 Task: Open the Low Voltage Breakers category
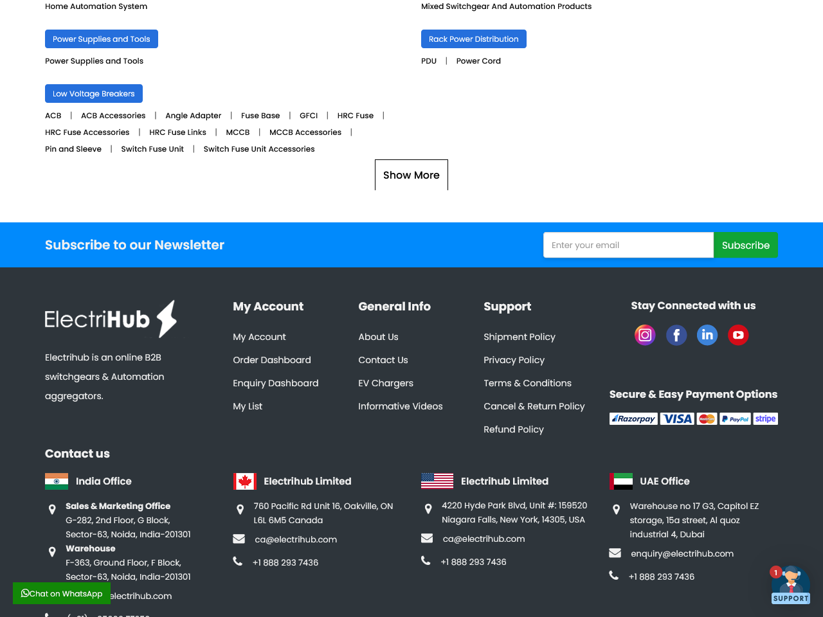pyautogui.click(x=94, y=94)
